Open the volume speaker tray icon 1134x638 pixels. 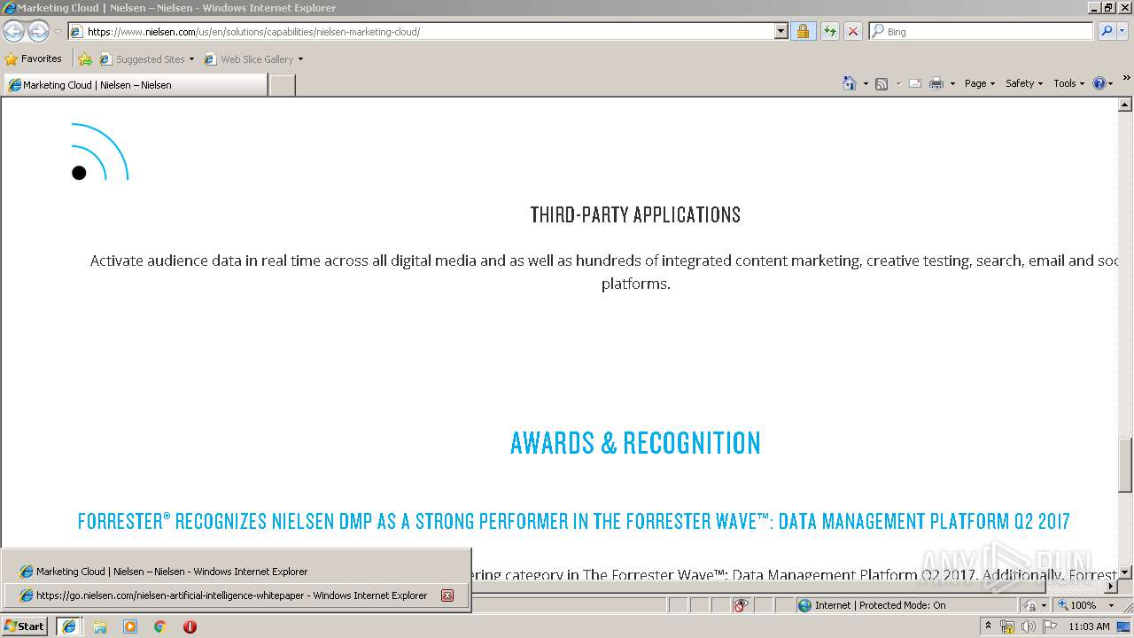tap(1029, 626)
